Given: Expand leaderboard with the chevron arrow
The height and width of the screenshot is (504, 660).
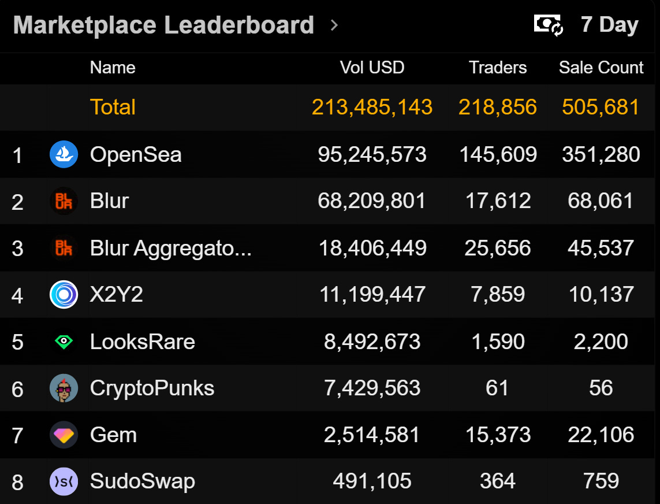Looking at the screenshot, I should click(x=334, y=25).
